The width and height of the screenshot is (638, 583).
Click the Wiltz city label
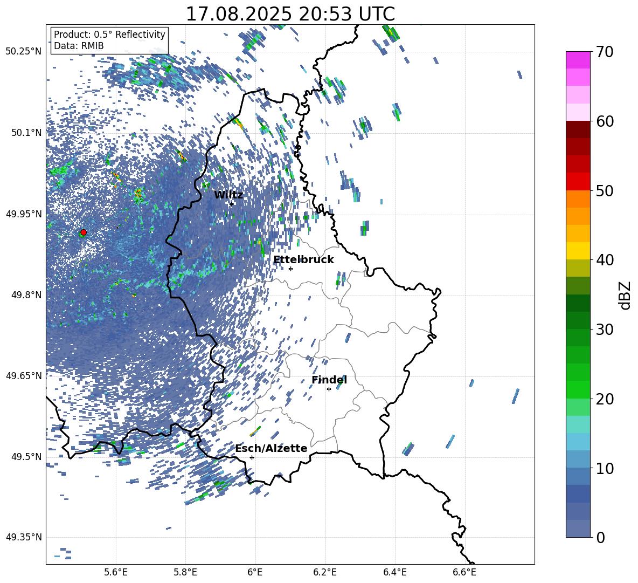pyautogui.click(x=228, y=195)
